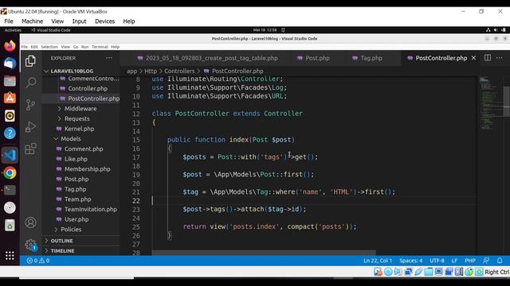
Task: Open the Manage gear icon
Action: click(x=30, y=245)
